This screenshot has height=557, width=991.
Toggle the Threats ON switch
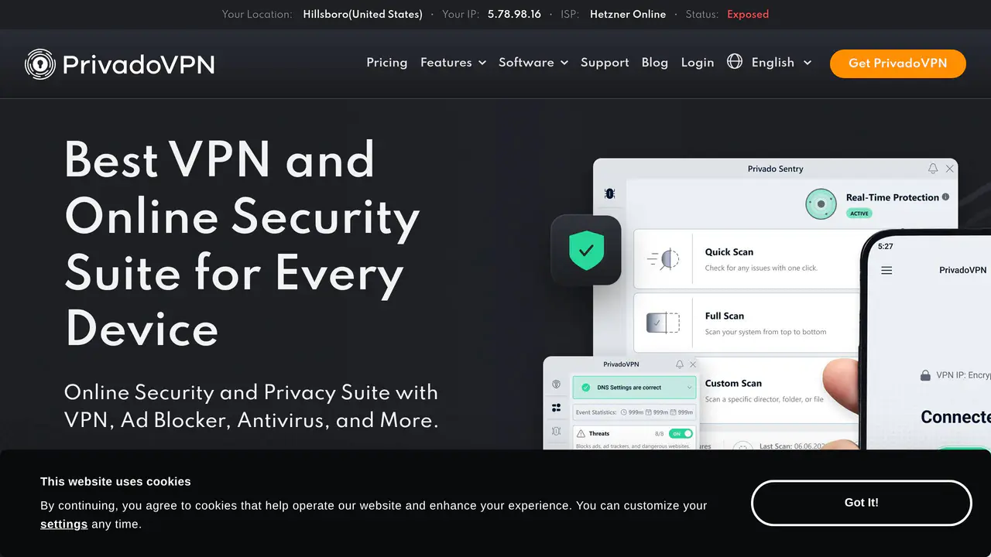tap(681, 434)
